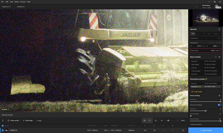Open the View menu

(12, 2)
